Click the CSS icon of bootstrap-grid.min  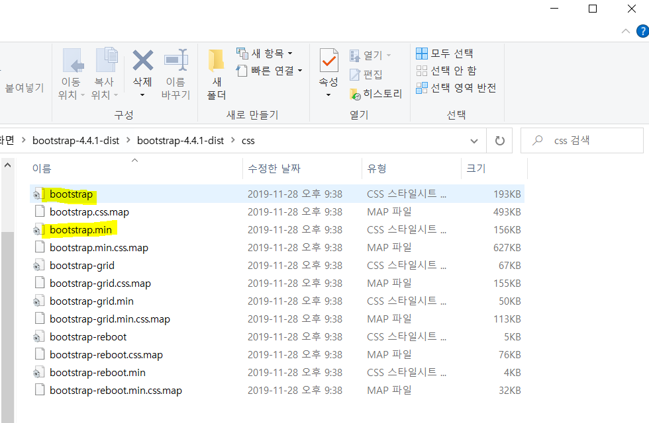(38, 301)
